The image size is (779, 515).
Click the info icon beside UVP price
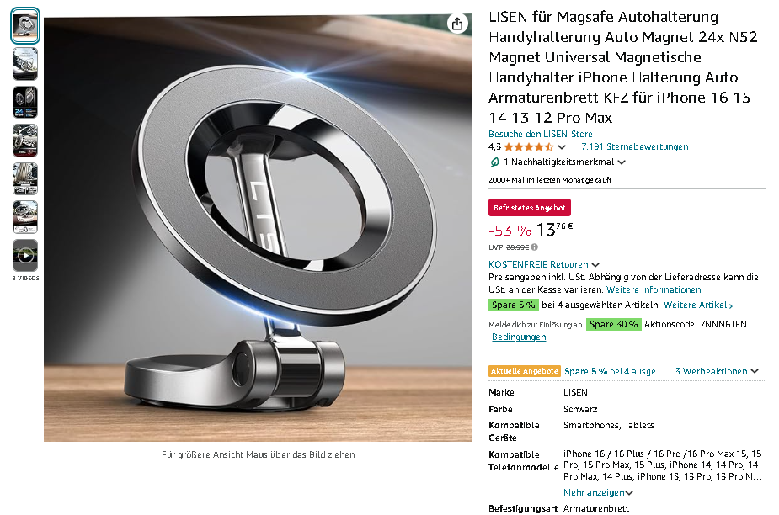point(534,247)
